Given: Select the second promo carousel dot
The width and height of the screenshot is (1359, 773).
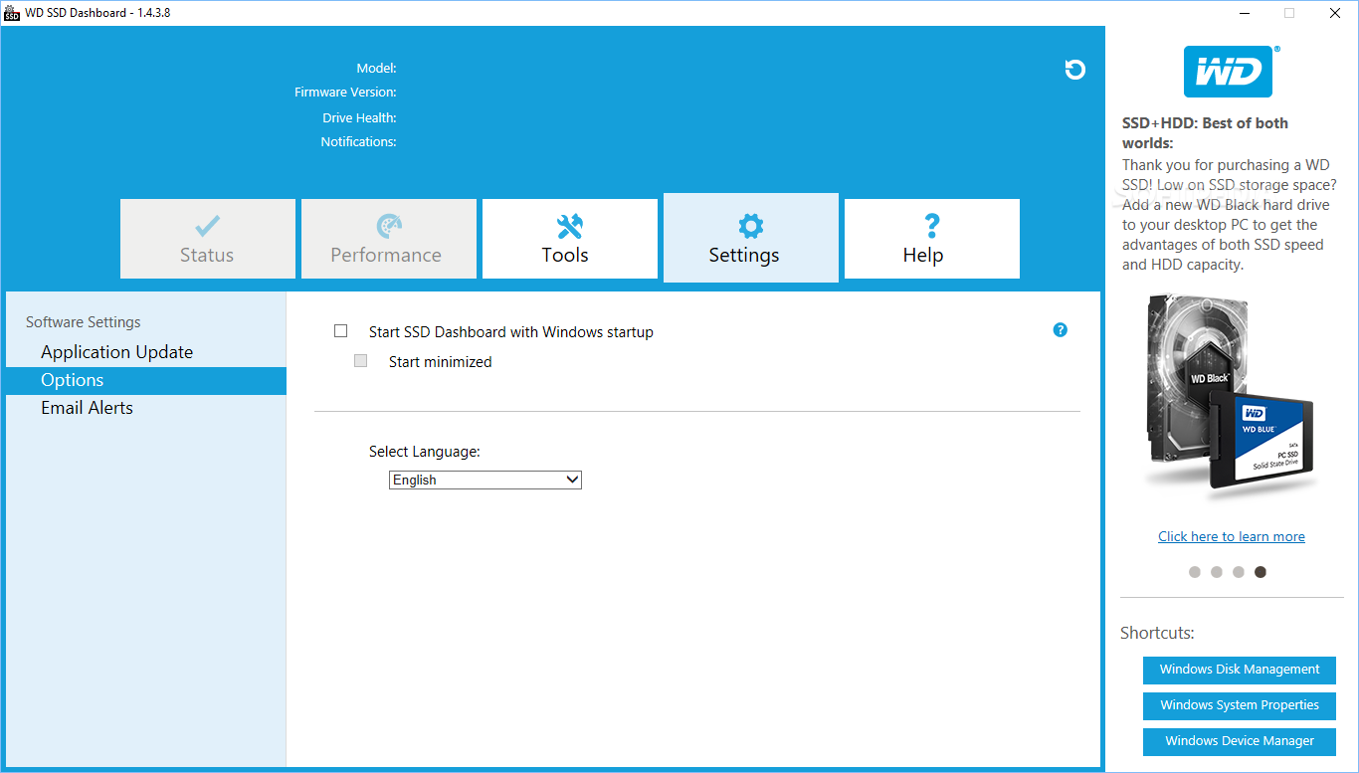Looking at the screenshot, I should click(x=1217, y=572).
